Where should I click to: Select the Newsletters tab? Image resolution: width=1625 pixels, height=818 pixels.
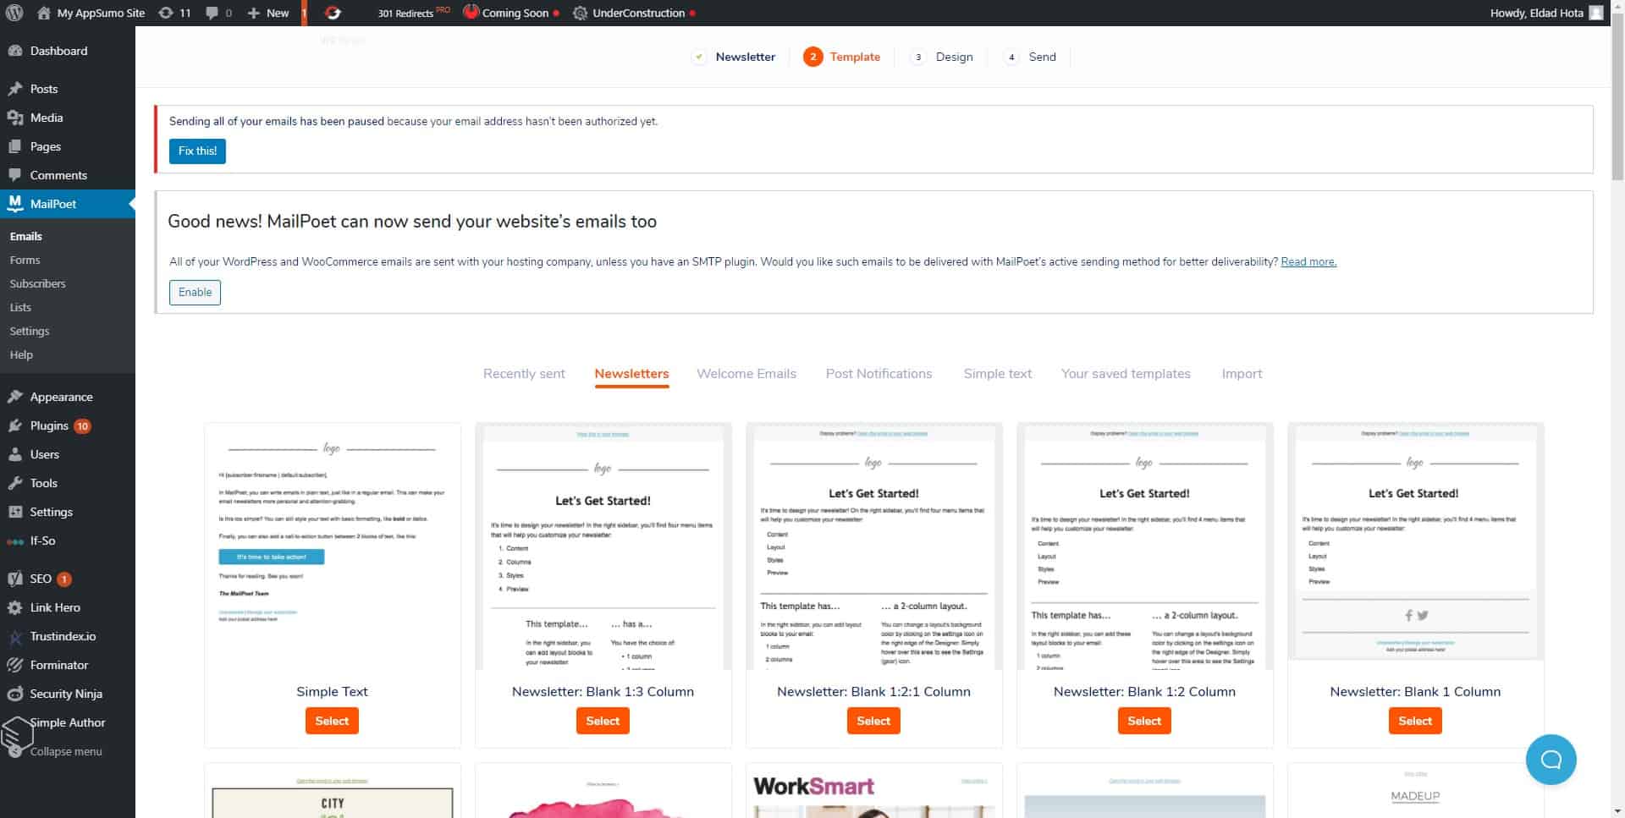point(631,374)
